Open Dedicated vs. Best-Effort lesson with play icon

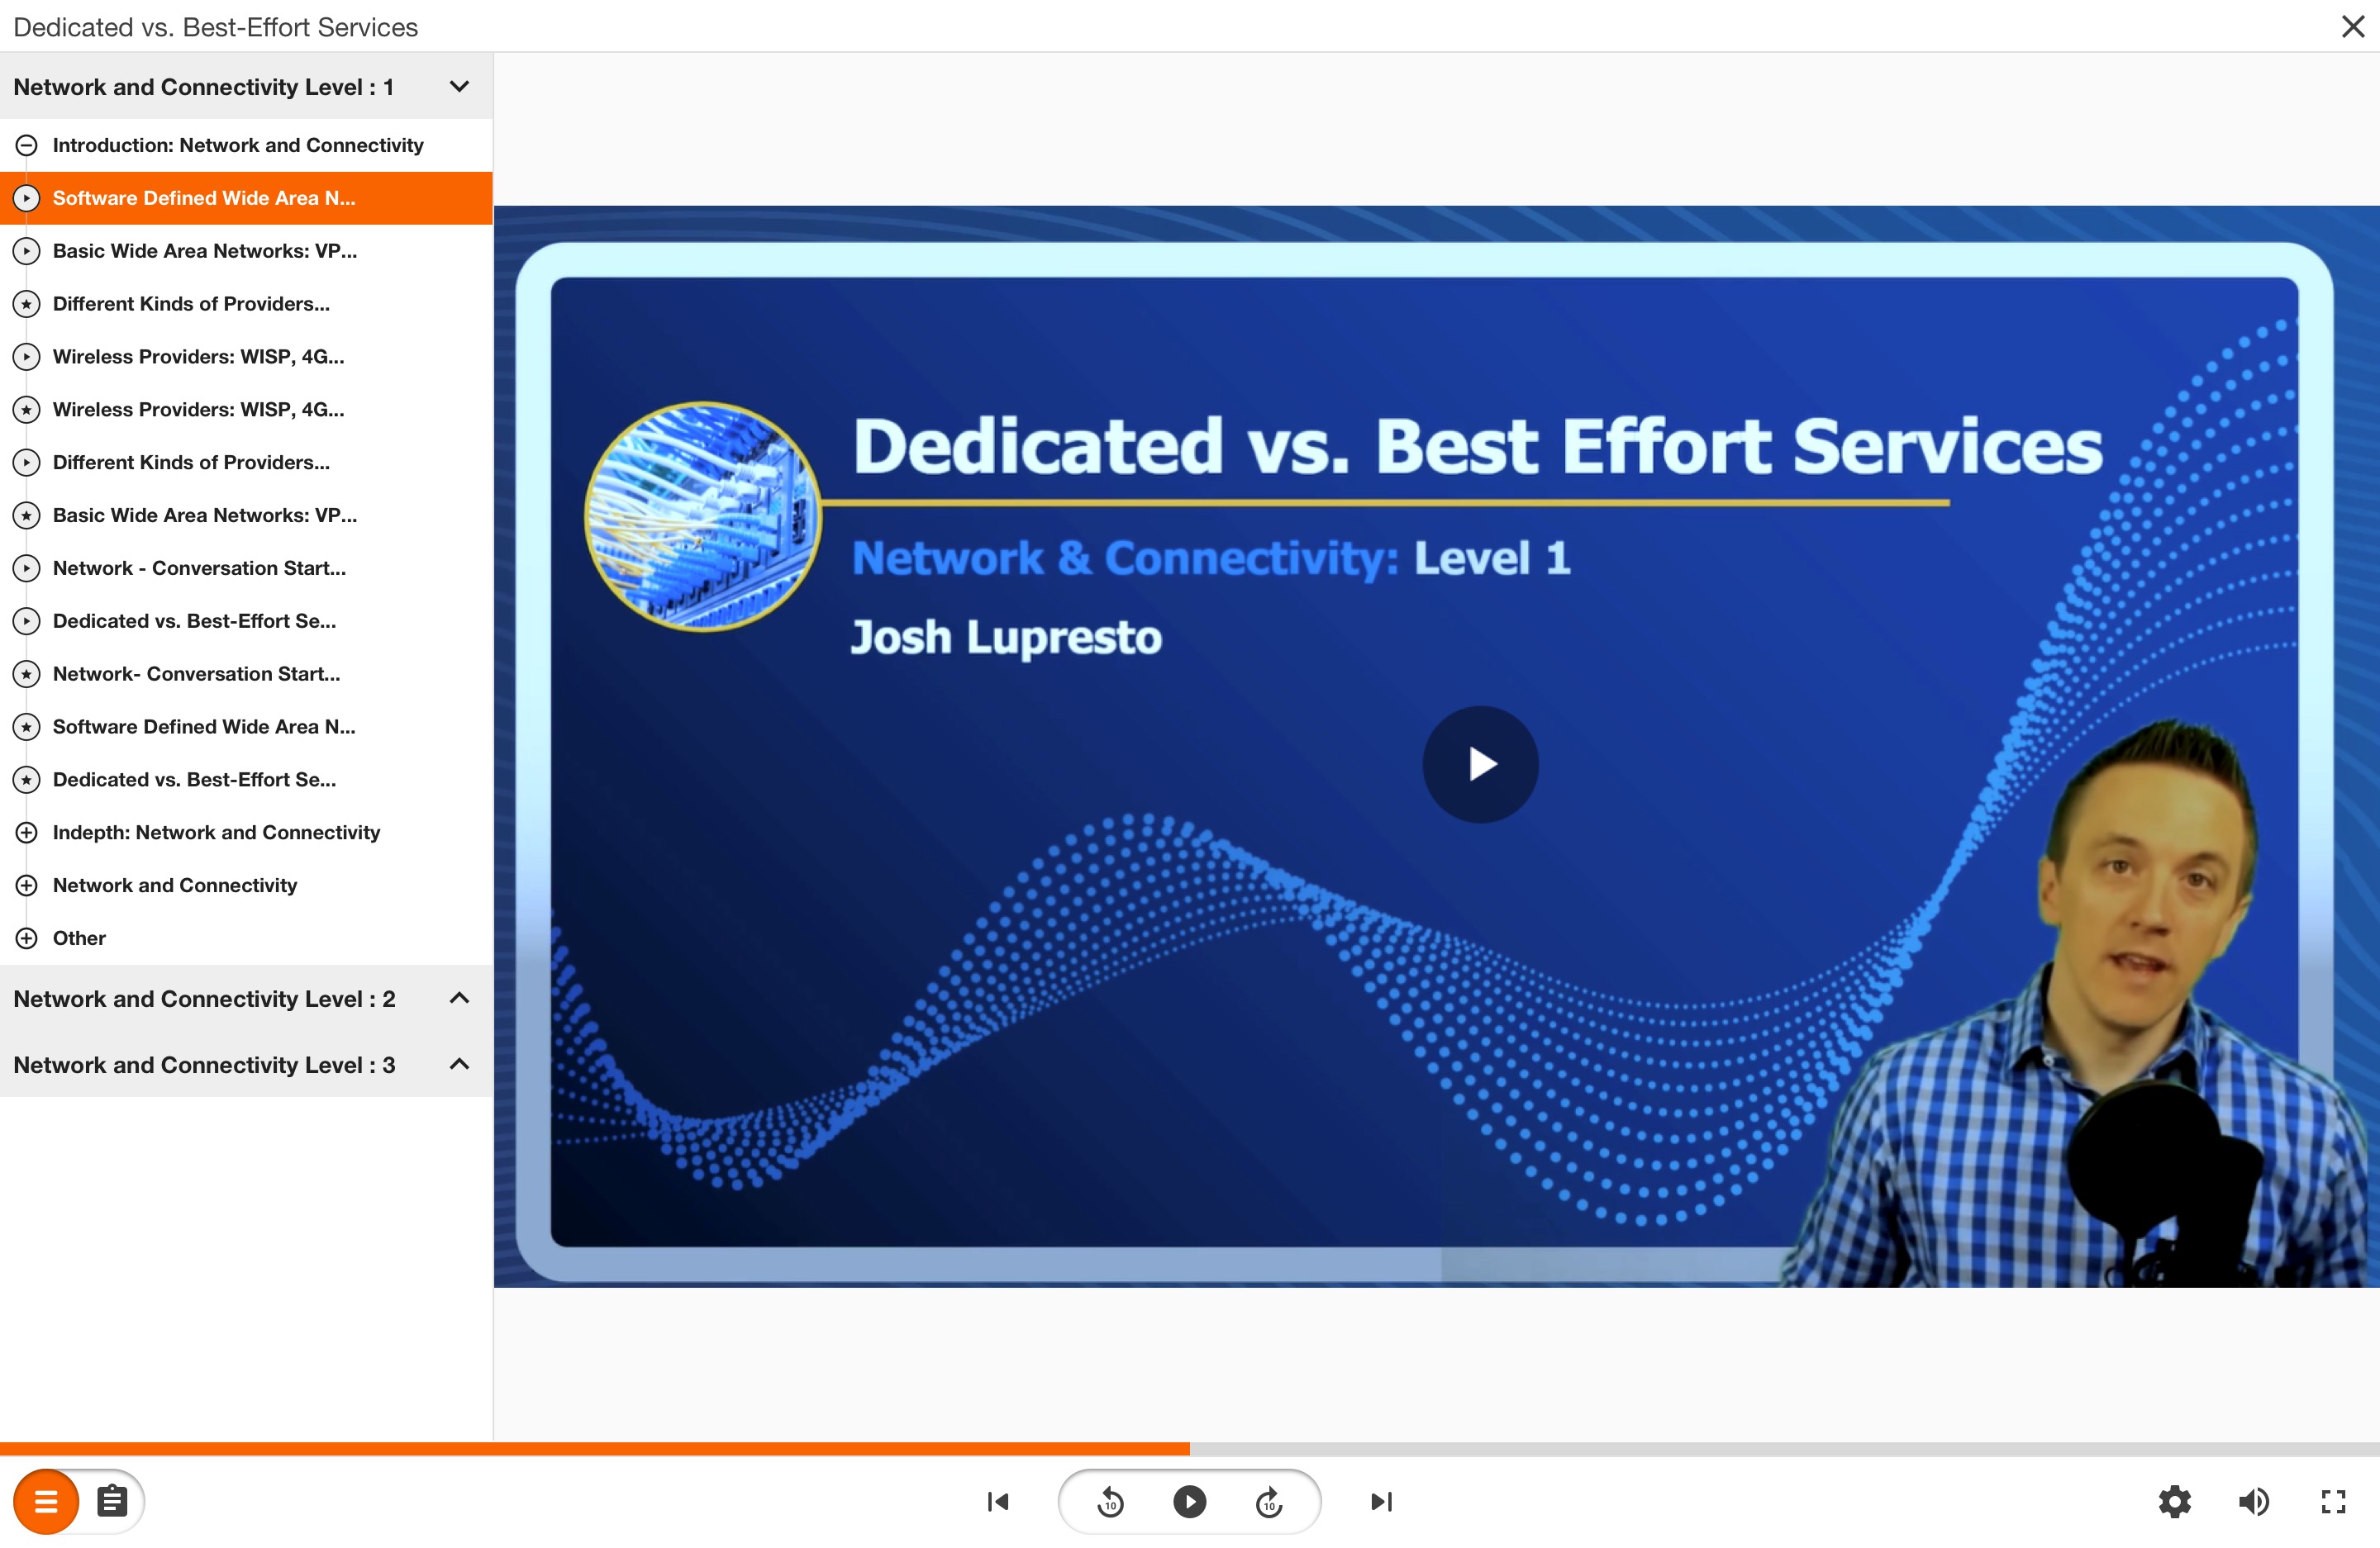click(246, 622)
